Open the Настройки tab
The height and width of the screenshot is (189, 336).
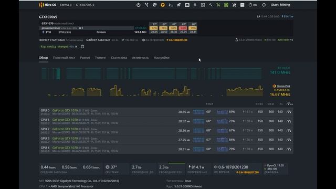[x=162, y=57]
